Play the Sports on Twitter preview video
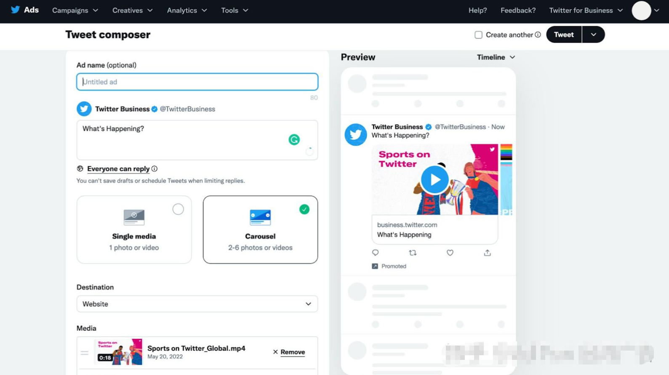The height and width of the screenshot is (375, 669). tap(434, 180)
